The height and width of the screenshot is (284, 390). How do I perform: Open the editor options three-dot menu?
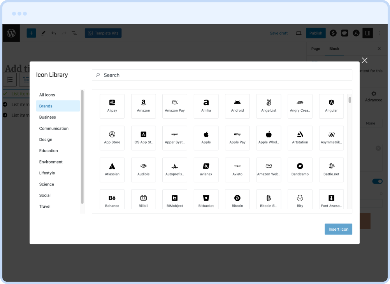379,33
